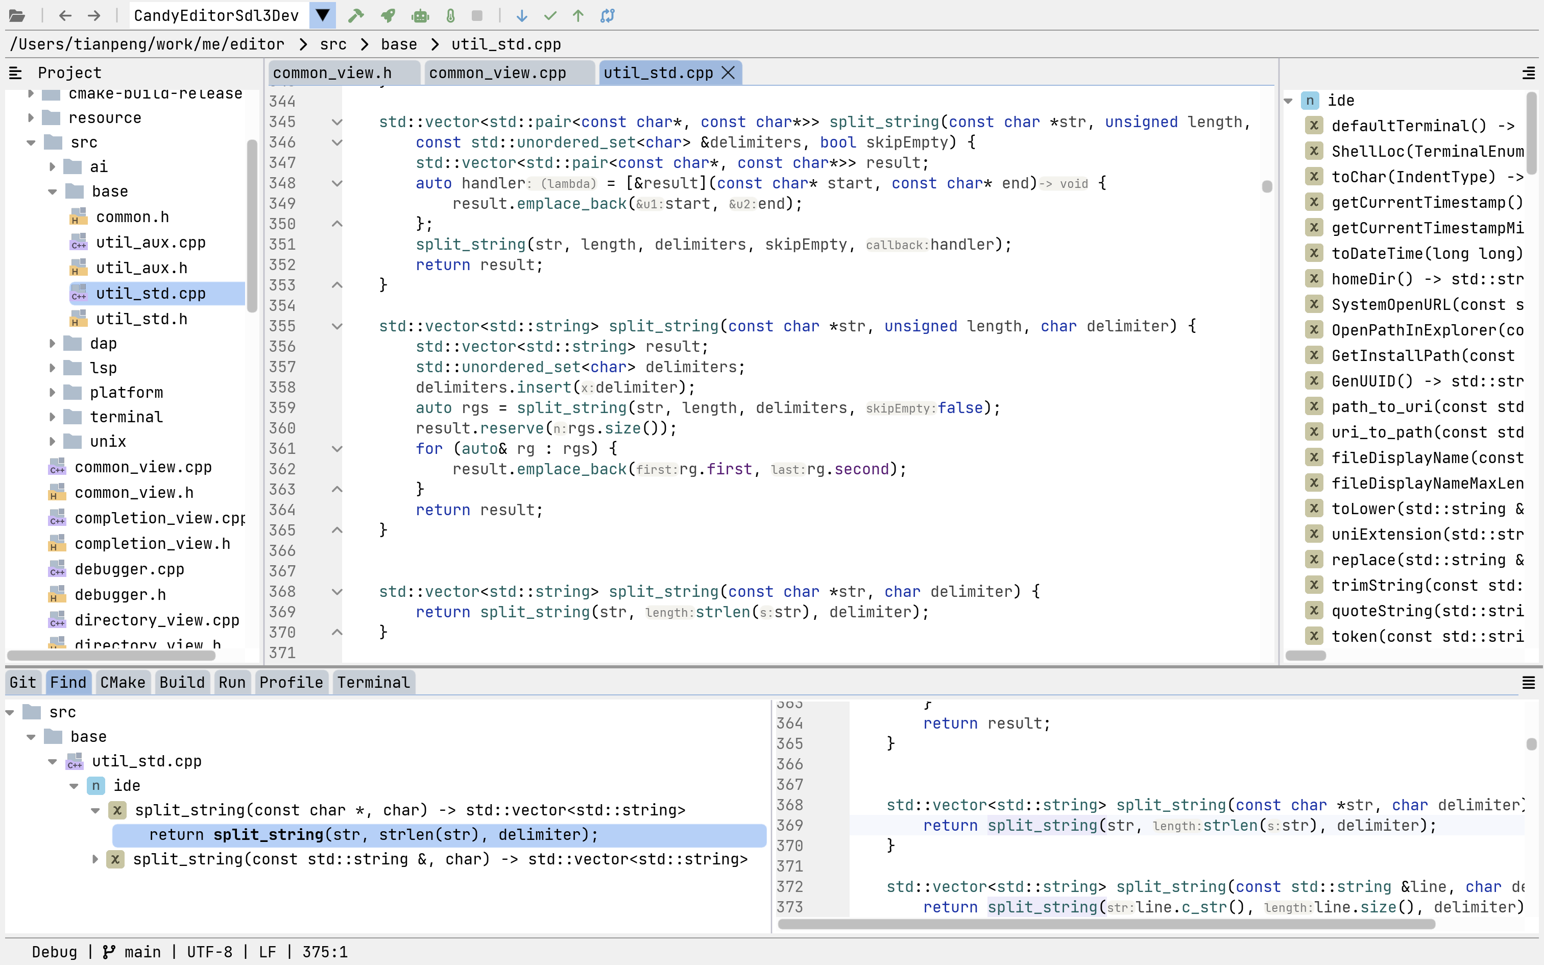The width and height of the screenshot is (1544, 965).
Task: Open the Build bottom tab
Action: 182,682
